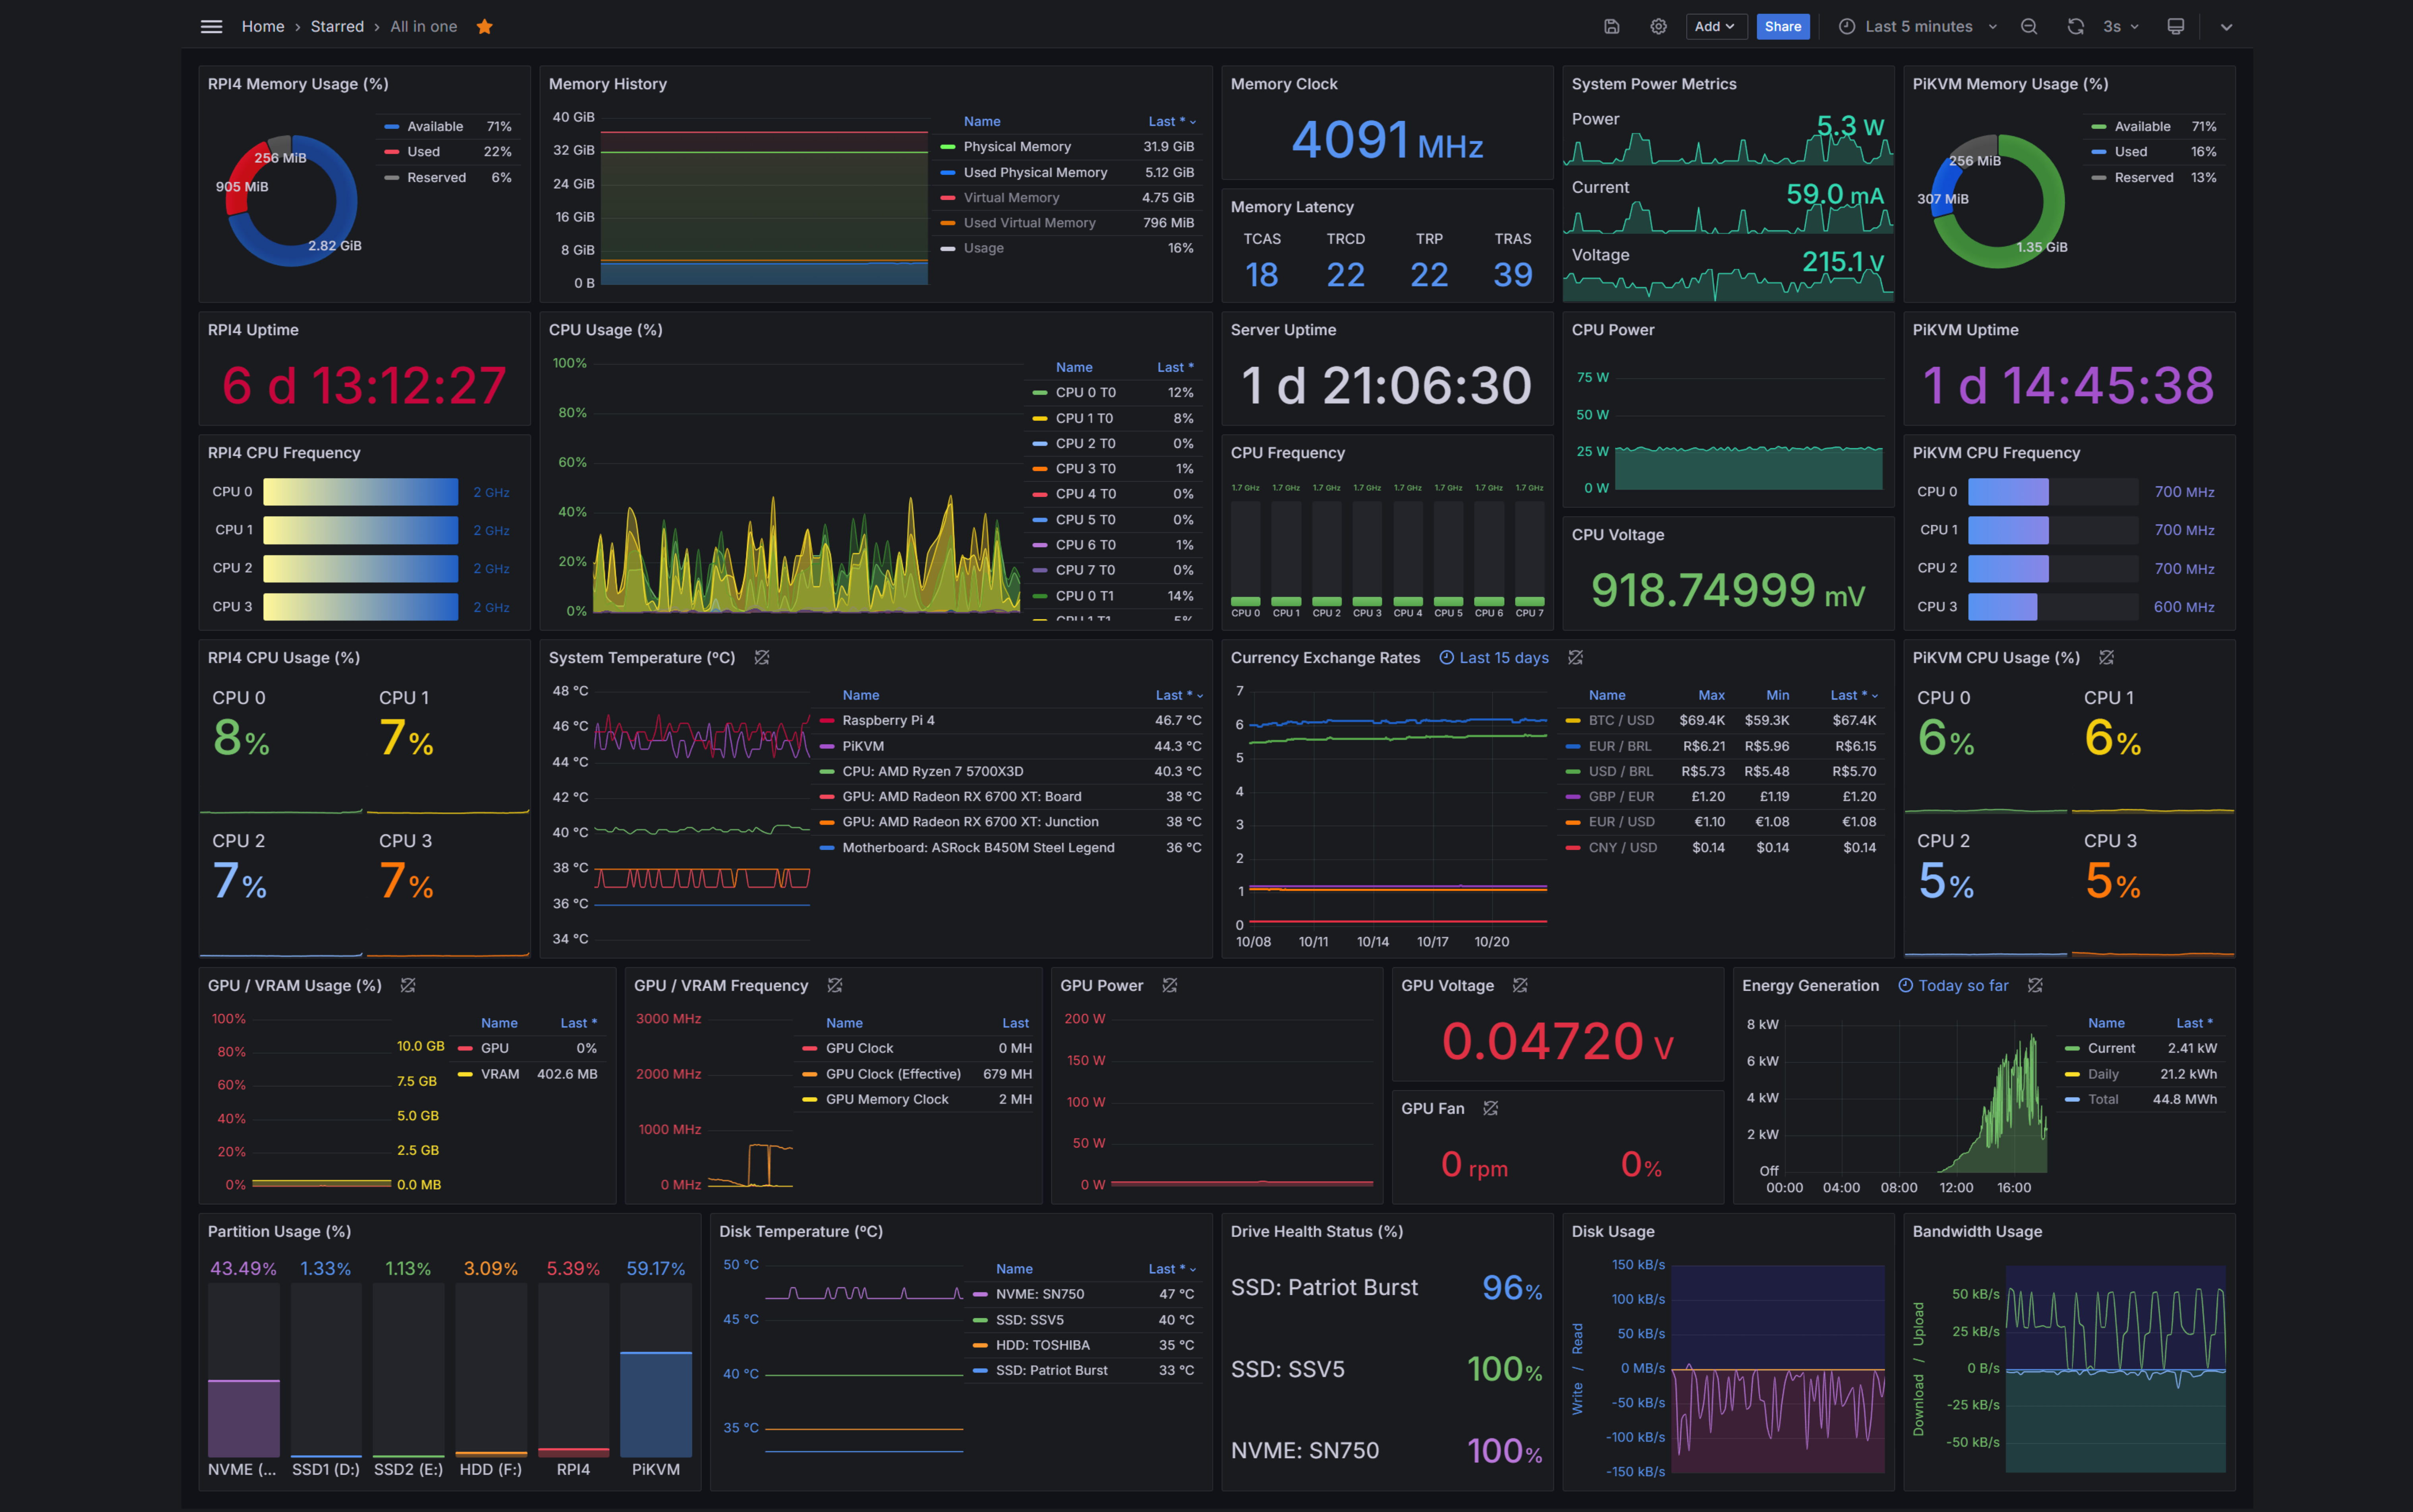This screenshot has height=1512, width=2413.
Task: Click the Share button
Action: 1783,27
